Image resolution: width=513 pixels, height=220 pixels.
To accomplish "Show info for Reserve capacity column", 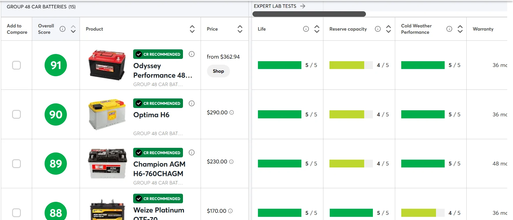I will [x=378, y=29].
